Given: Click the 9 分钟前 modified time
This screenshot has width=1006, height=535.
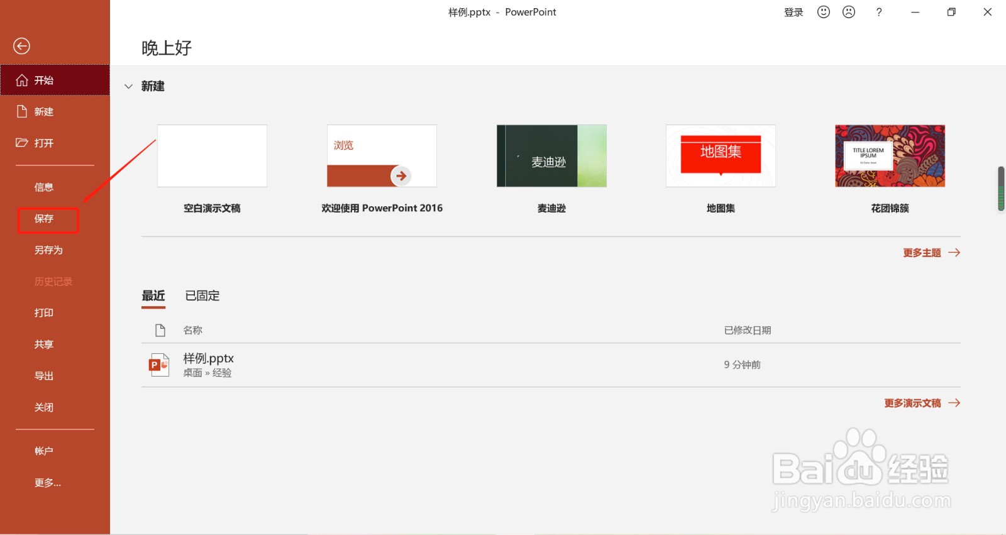Looking at the screenshot, I should pyautogui.click(x=742, y=365).
